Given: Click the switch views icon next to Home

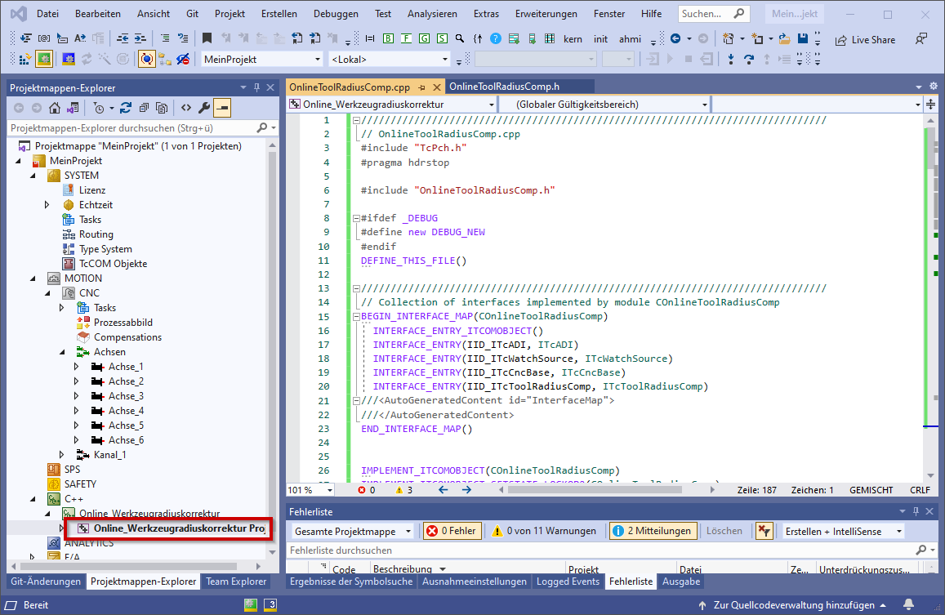Looking at the screenshot, I should pos(73,108).
